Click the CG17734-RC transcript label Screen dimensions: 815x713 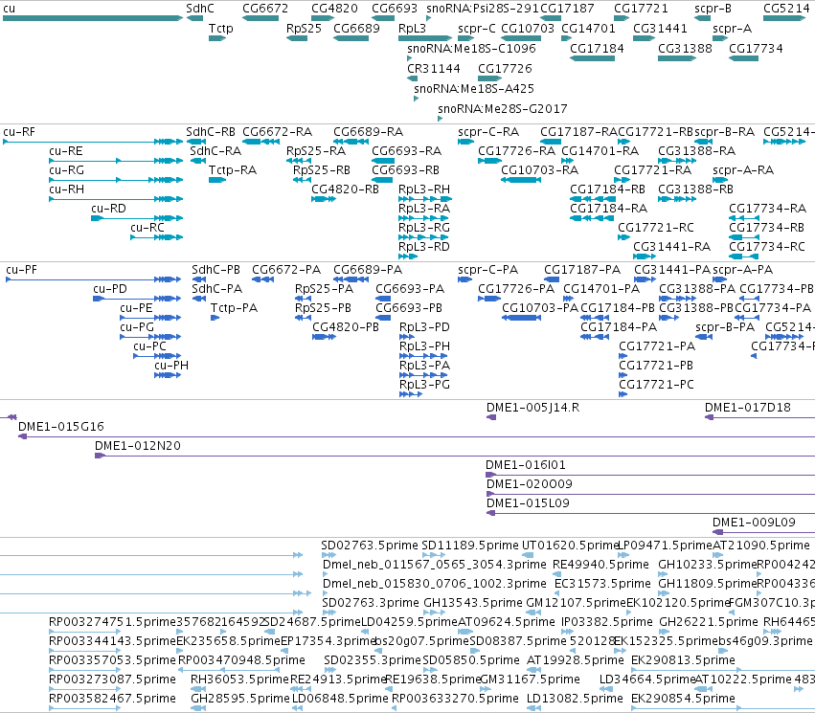(767, 247)
